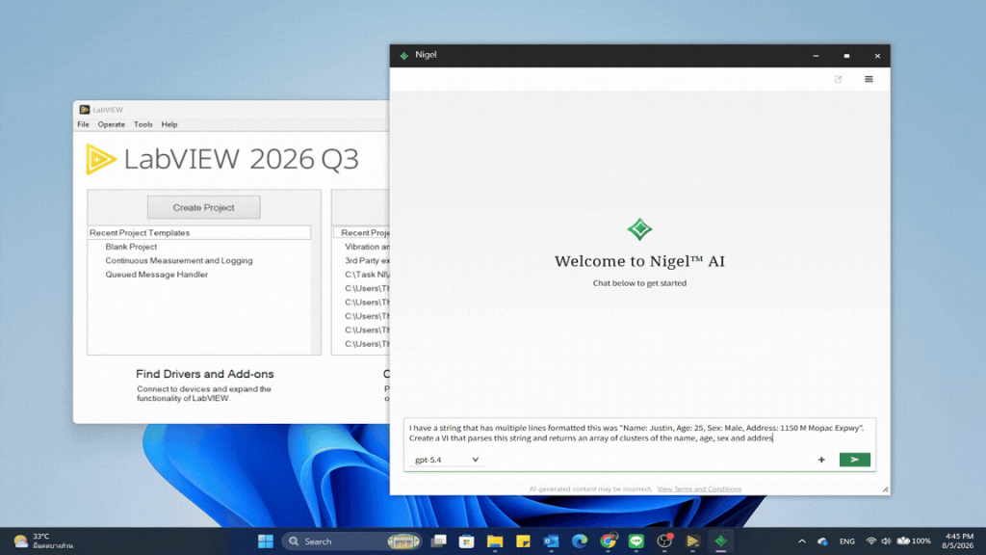Click the OneDrive cloud tray icon
Viewport: 986px width, 555px height.
[x=822, y=542]
